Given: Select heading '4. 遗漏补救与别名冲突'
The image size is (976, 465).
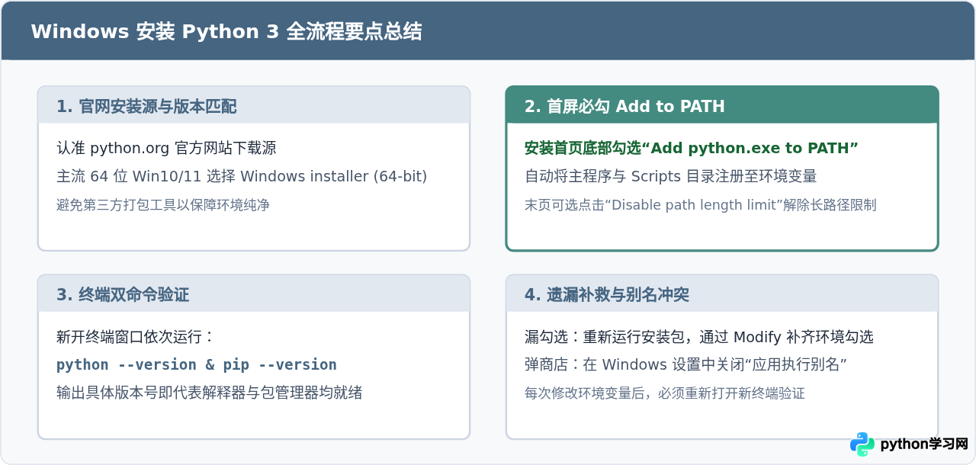Looking at the screenshot, I should [607, 294].
